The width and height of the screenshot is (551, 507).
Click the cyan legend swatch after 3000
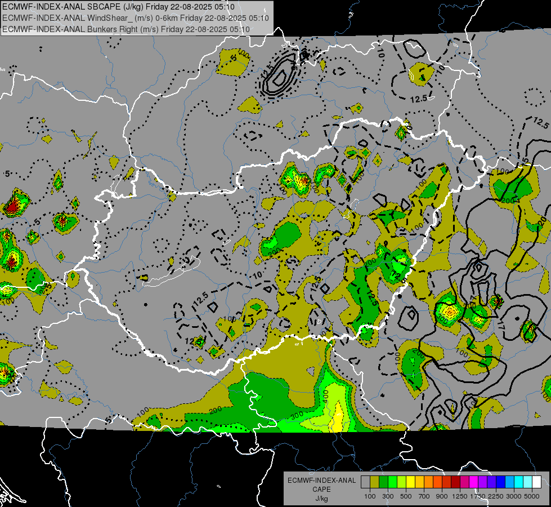519,482
